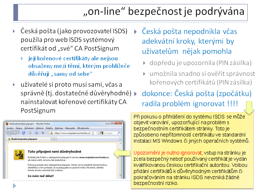The width and height of the screenshot is (260, 195).
Task: Minimize the Firefox window
Action: (x=108, y=123)
